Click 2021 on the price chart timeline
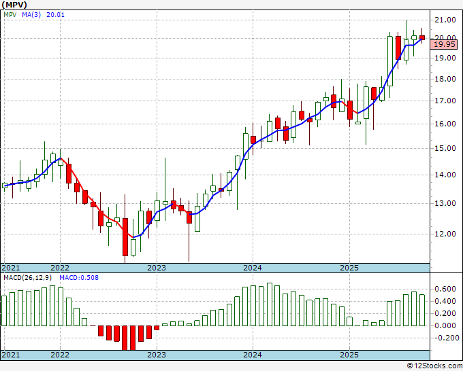The image size is (463, 371). click(x=11, y=268)
